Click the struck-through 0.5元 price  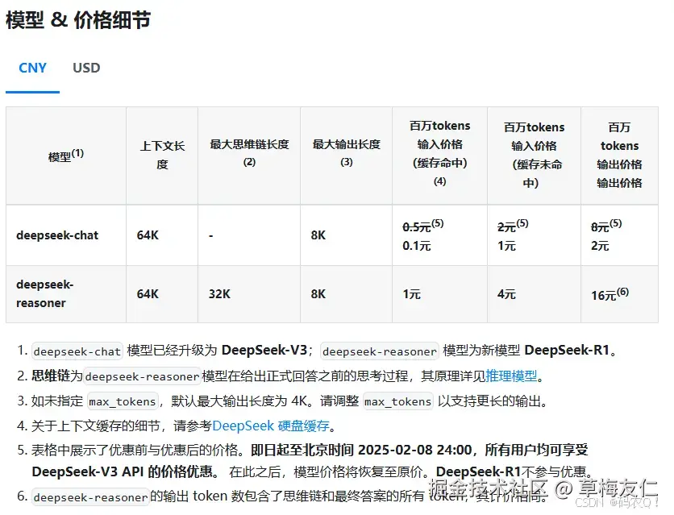tap(417, 226)
